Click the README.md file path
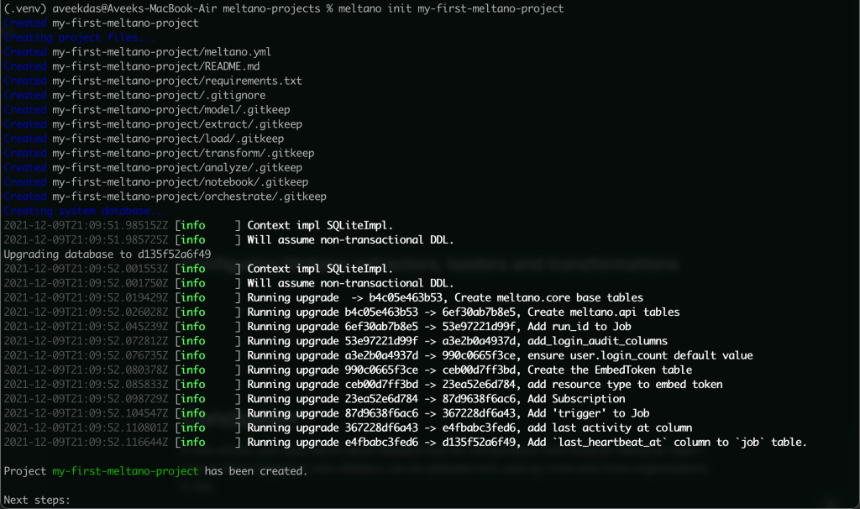The width and height of the screenshot is (860, 509). (x=155, y=66)
